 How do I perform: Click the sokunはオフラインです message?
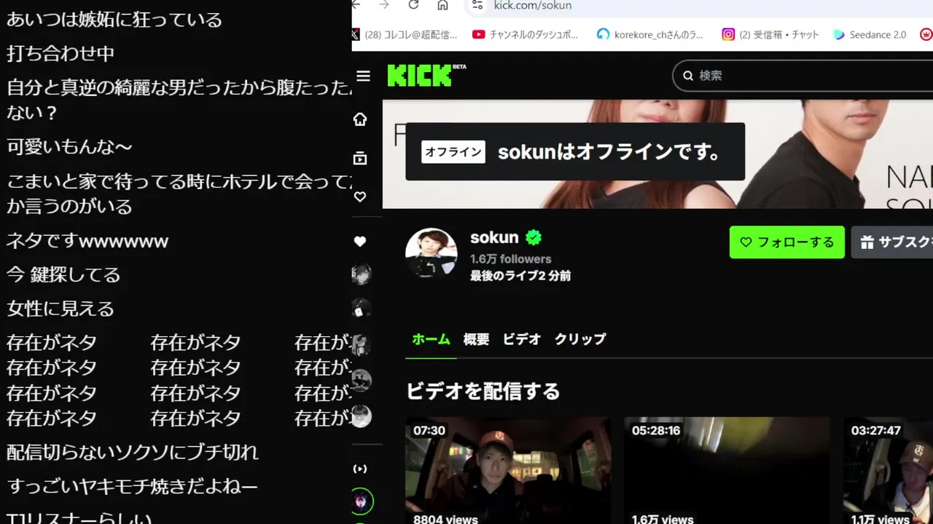click(609, 152)
